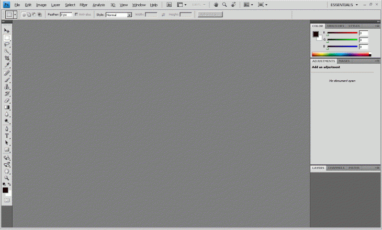Click the Refine Edge button

210,15
